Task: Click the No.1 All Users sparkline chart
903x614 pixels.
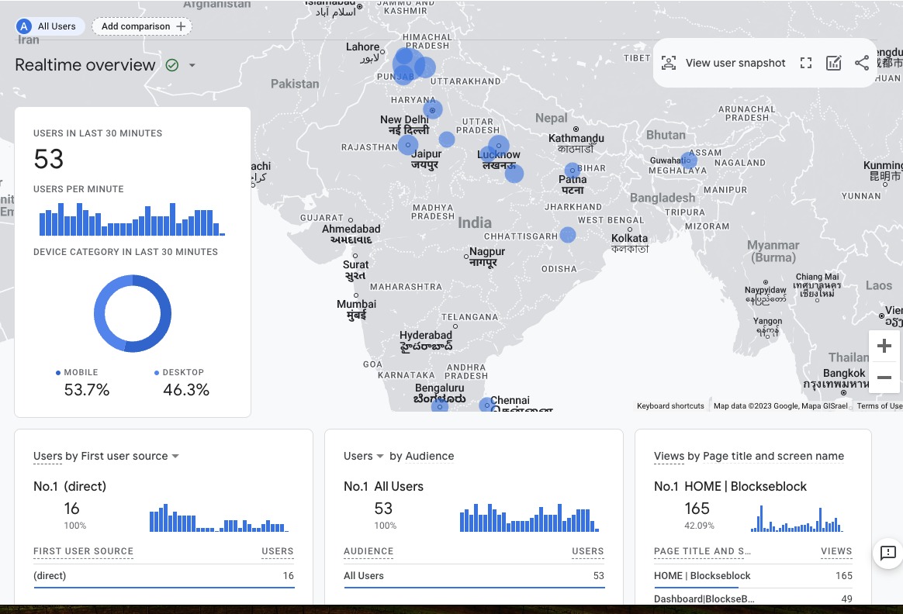Action: pos(529,518)
